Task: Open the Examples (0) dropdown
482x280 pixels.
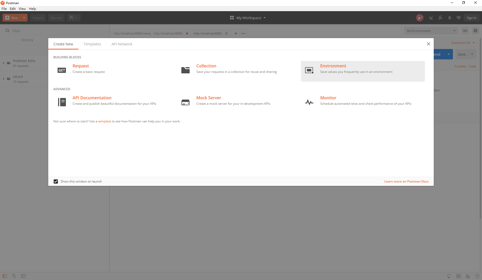Action: point(463,43)
